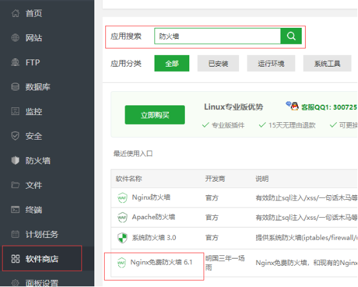Click the 立即购买 button
Viewport: 358px width, 287px height.
155,115
